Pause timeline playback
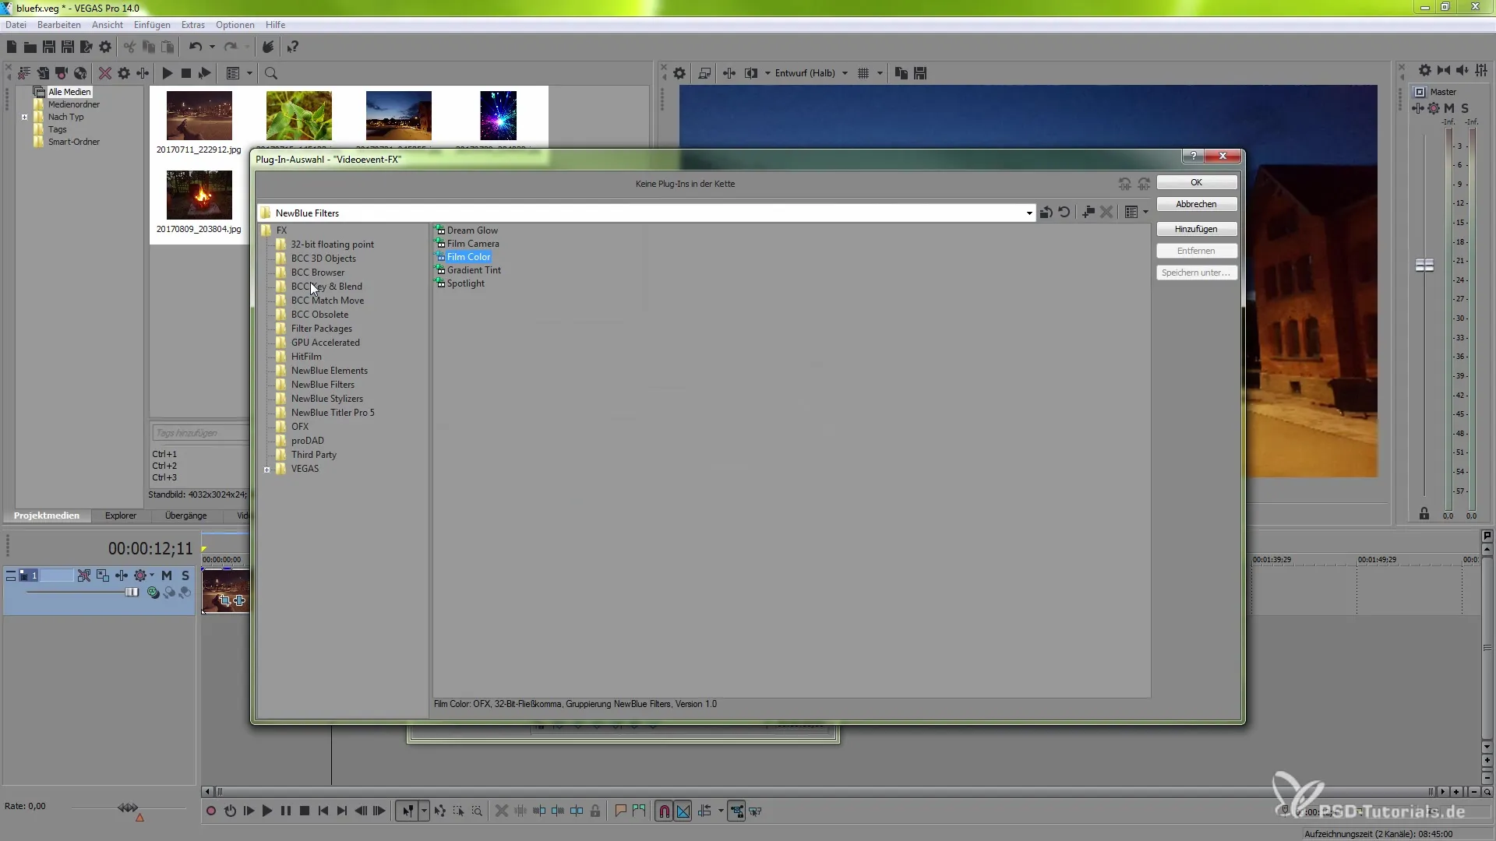Screen dimensions: 1496x841 (286, 811)
